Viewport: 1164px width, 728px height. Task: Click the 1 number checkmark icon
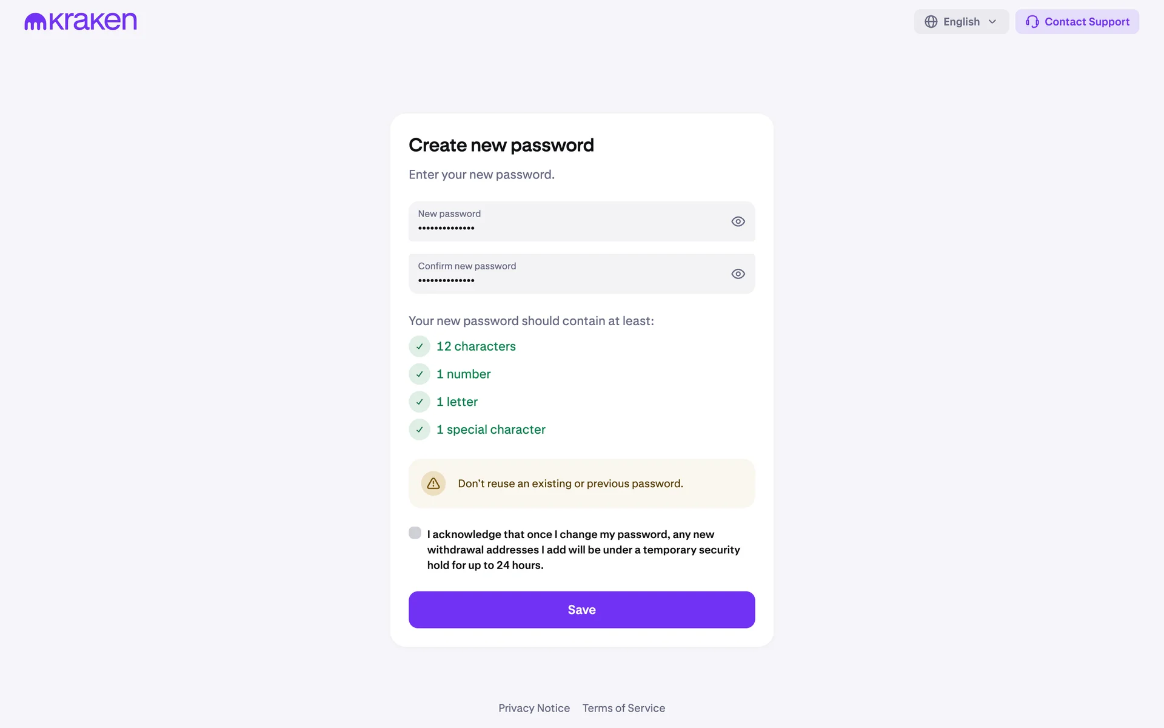[420, 374]
